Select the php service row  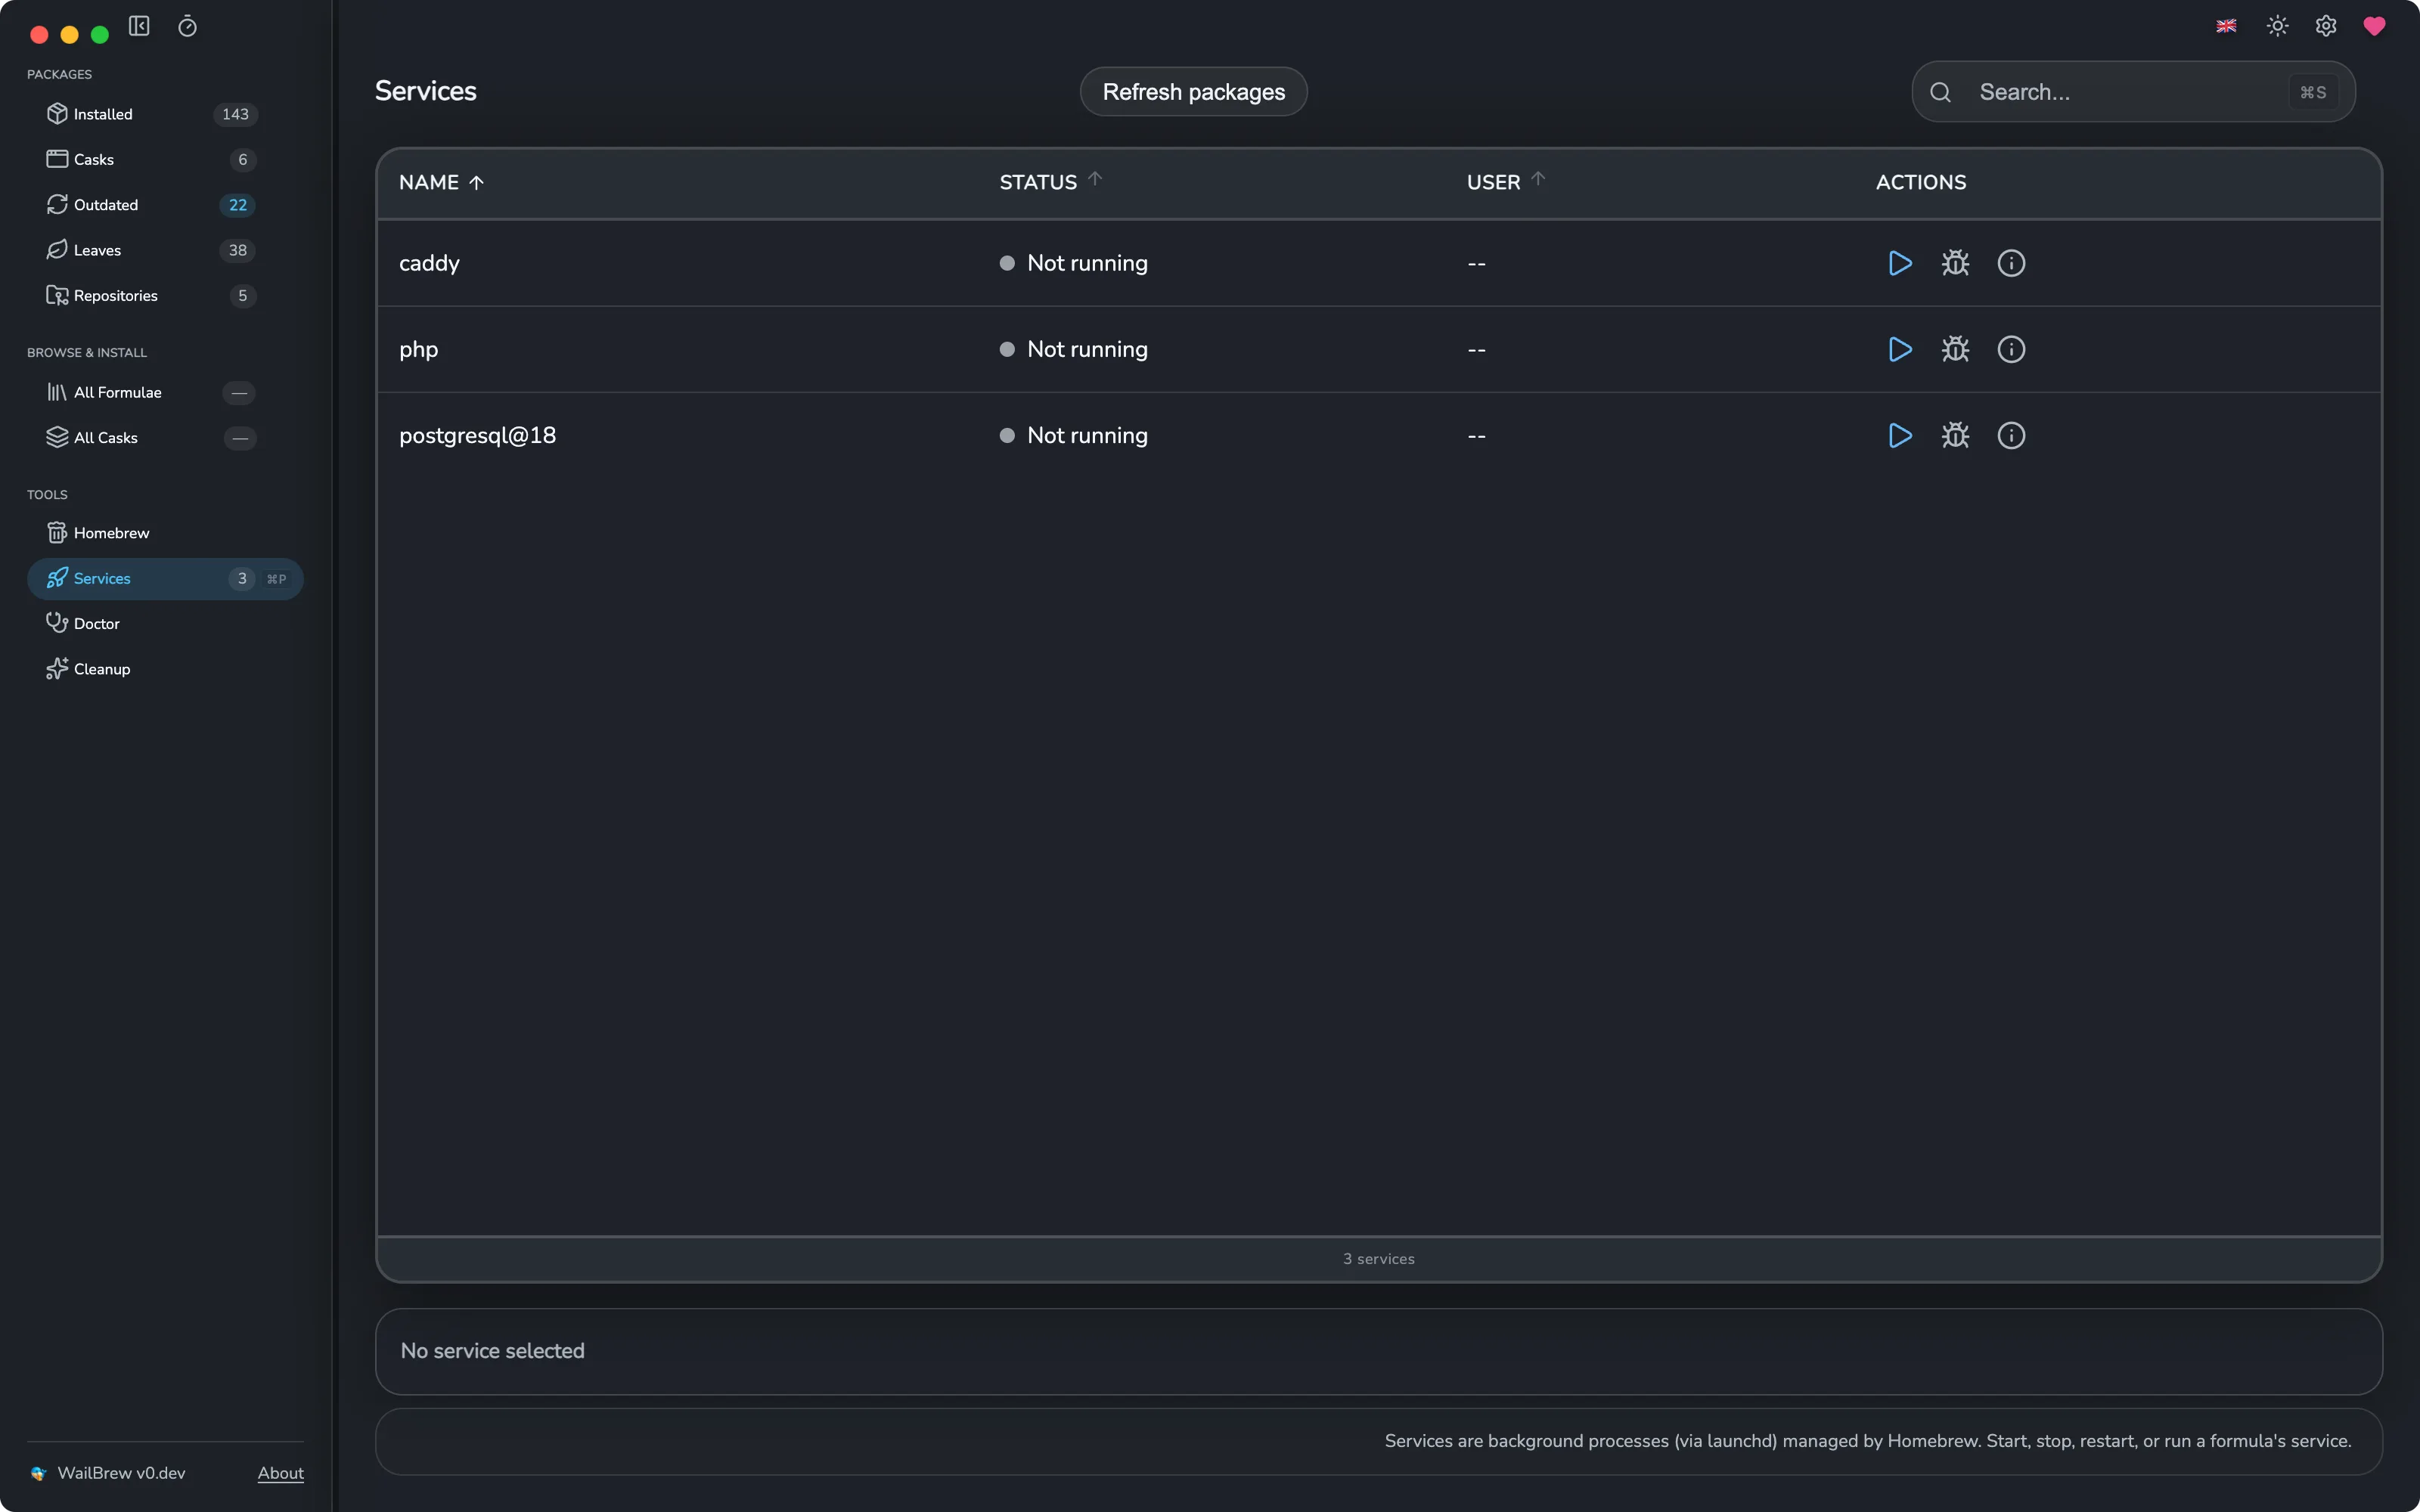[1378, 349]
